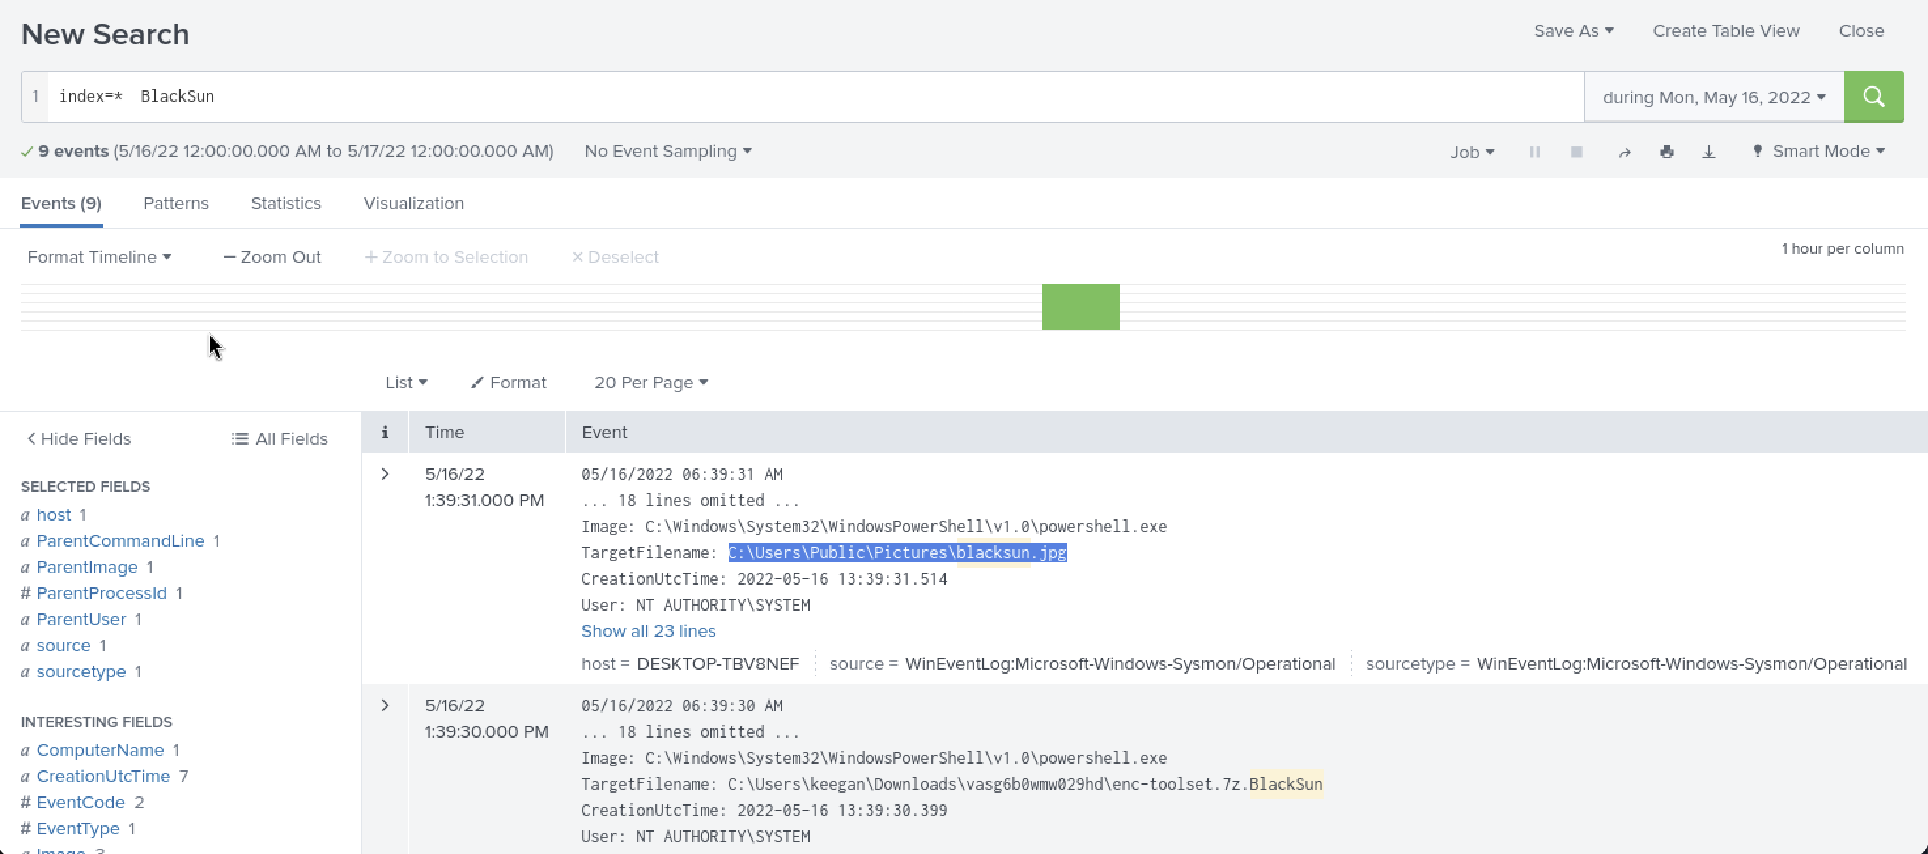Click Zoom Out on timeline
The width and height of the screenshot is (1928, 854).
pyautogui.click(x=271, y=257)
